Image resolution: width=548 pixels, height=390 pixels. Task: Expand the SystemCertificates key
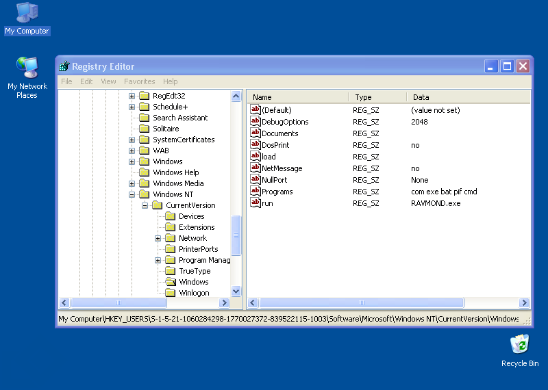pos(132,140)
